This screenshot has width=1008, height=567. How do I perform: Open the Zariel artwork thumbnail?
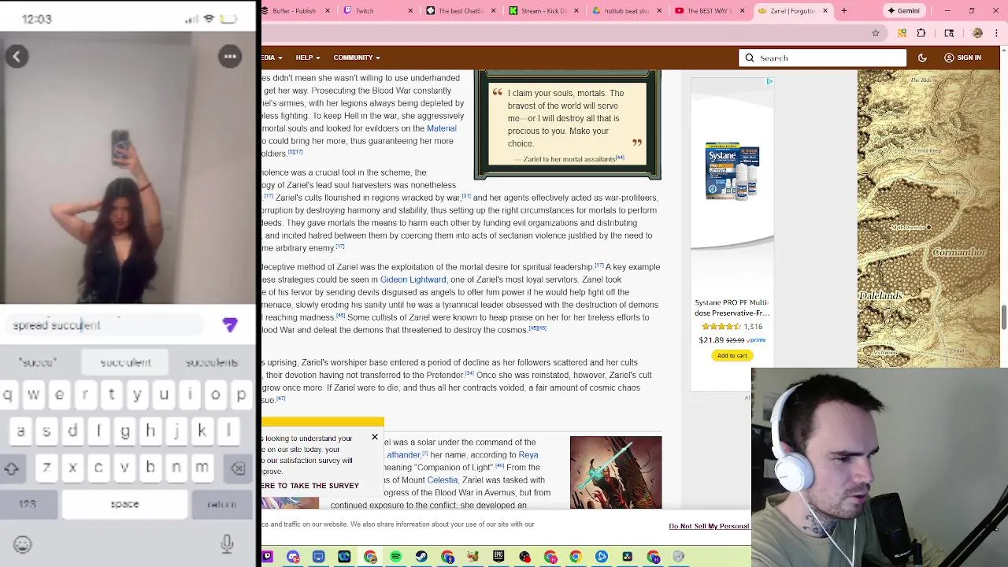616,472
